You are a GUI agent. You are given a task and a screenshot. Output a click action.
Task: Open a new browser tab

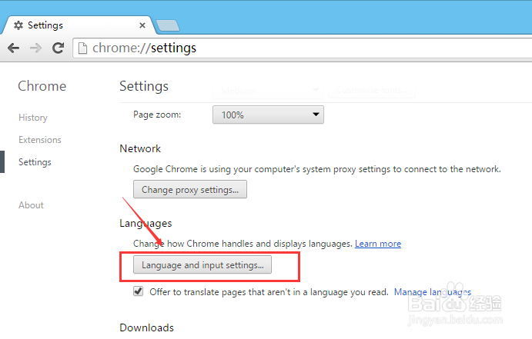[168, 25]
